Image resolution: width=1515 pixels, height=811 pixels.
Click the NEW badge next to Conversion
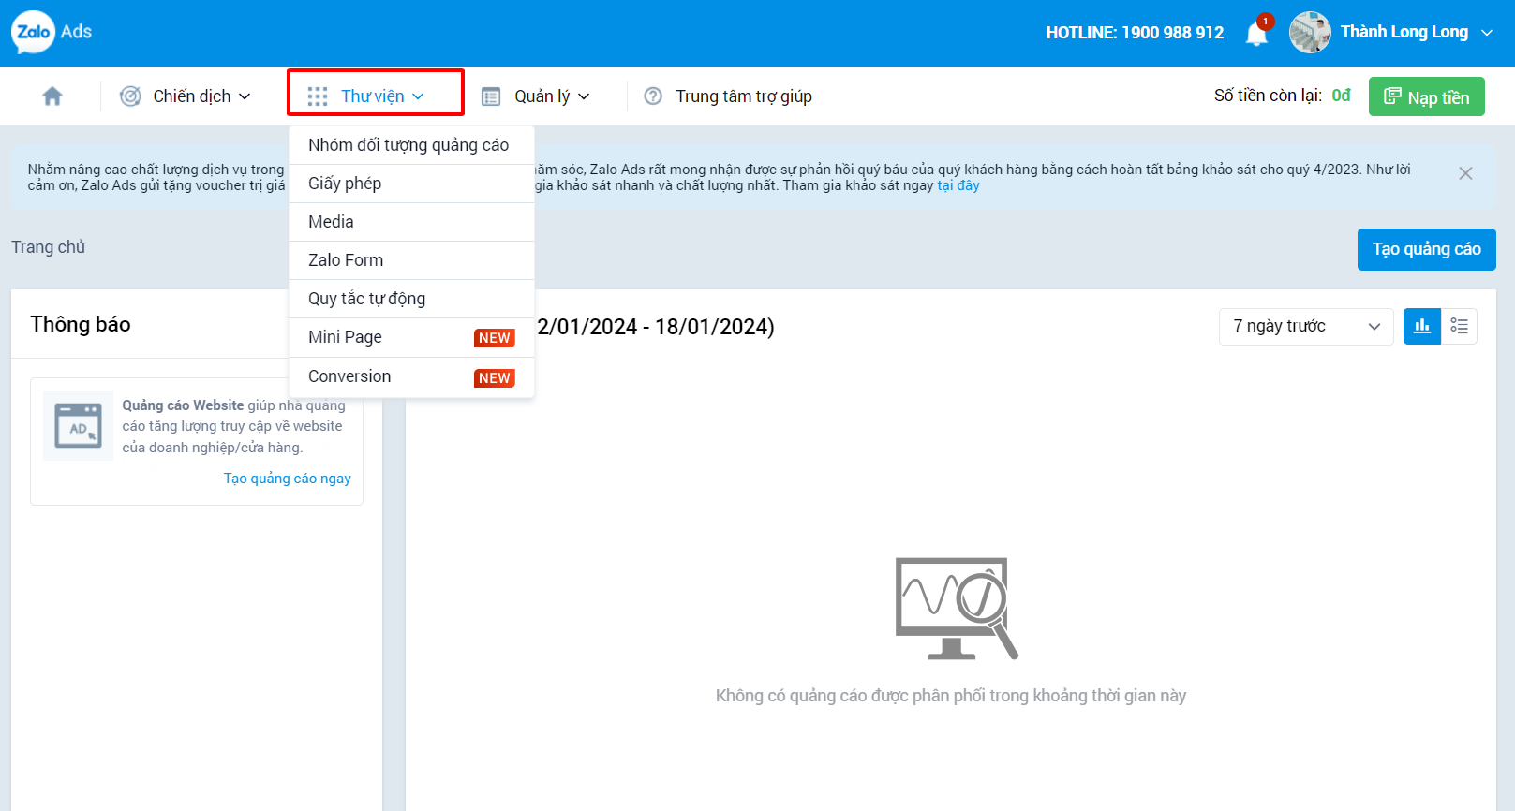pyautogui.click(x=495, y=378)
